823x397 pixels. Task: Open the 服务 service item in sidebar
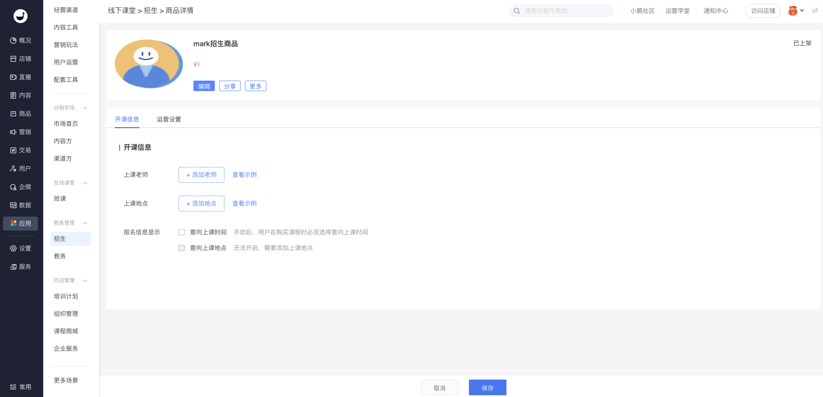tap(21, 267)
